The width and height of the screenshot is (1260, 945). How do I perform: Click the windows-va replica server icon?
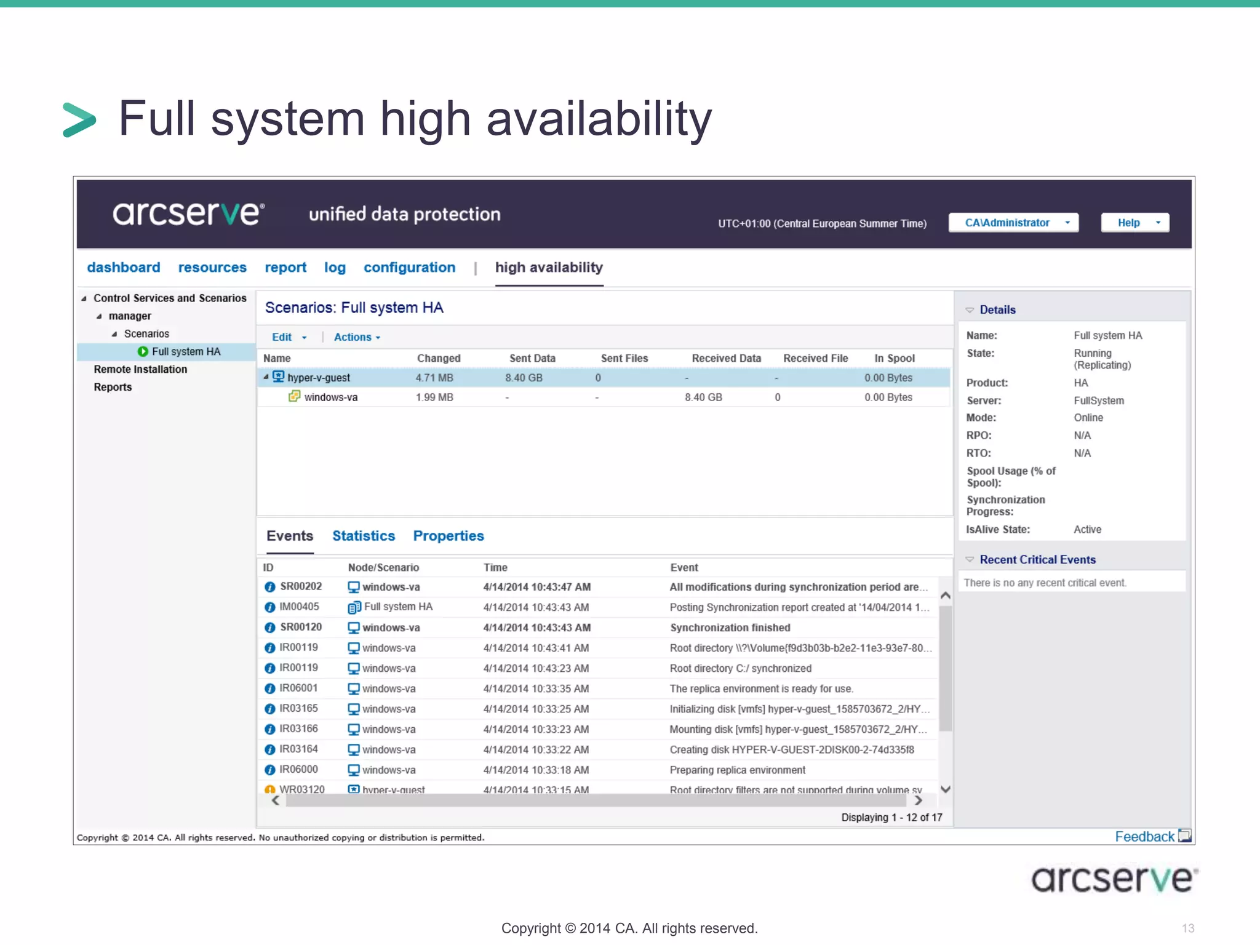tap(295, 396)
